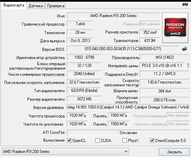Switch to the Видеокарта tab
The image size is (191, 157).
(x=14, y=5)
